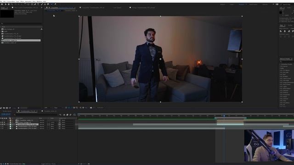The width and height of the screenshot is (294, 165).
Task: Switch to the Default workspace
Action: pyautogui.click(x=222, y=5)
